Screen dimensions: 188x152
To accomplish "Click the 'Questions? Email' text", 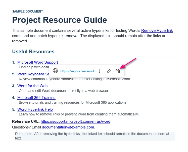I will (x=26, y=127).
